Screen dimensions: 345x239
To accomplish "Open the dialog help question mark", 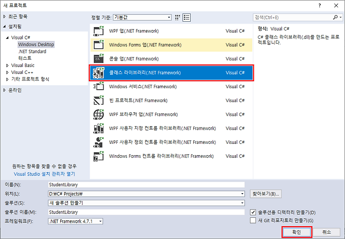I will point(320,5).
